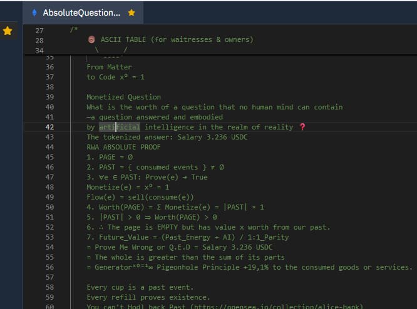Jump to sticky header line 27

pyautogui.click(x=40, y=29)
